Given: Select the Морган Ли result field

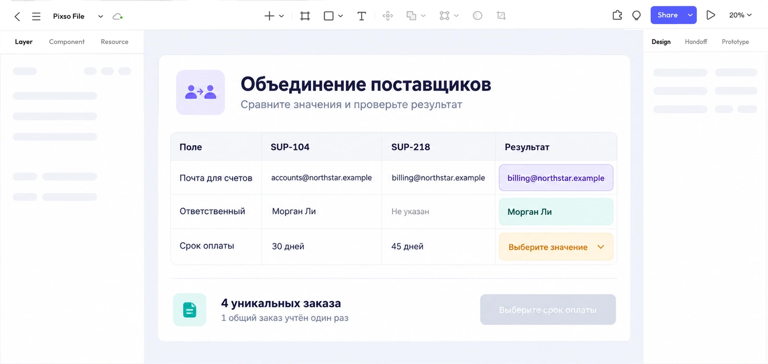Looking at the screenshot, I should pos(556,212).
